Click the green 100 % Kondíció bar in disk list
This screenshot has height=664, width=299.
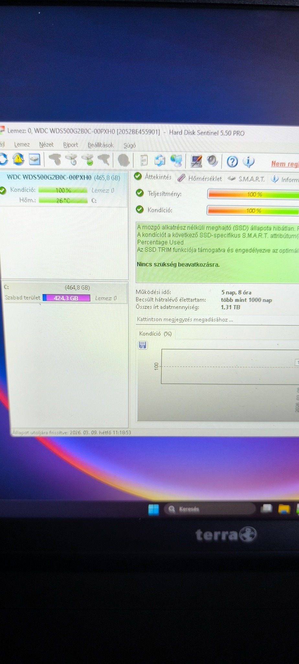coord(63,190)
